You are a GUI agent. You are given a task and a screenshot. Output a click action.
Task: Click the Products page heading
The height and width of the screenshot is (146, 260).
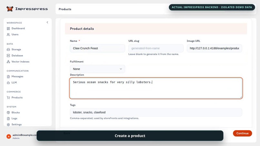click(65, 9)
